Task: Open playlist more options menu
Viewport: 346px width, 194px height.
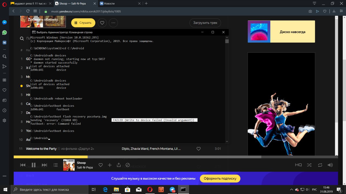Action: pos(113,23)
